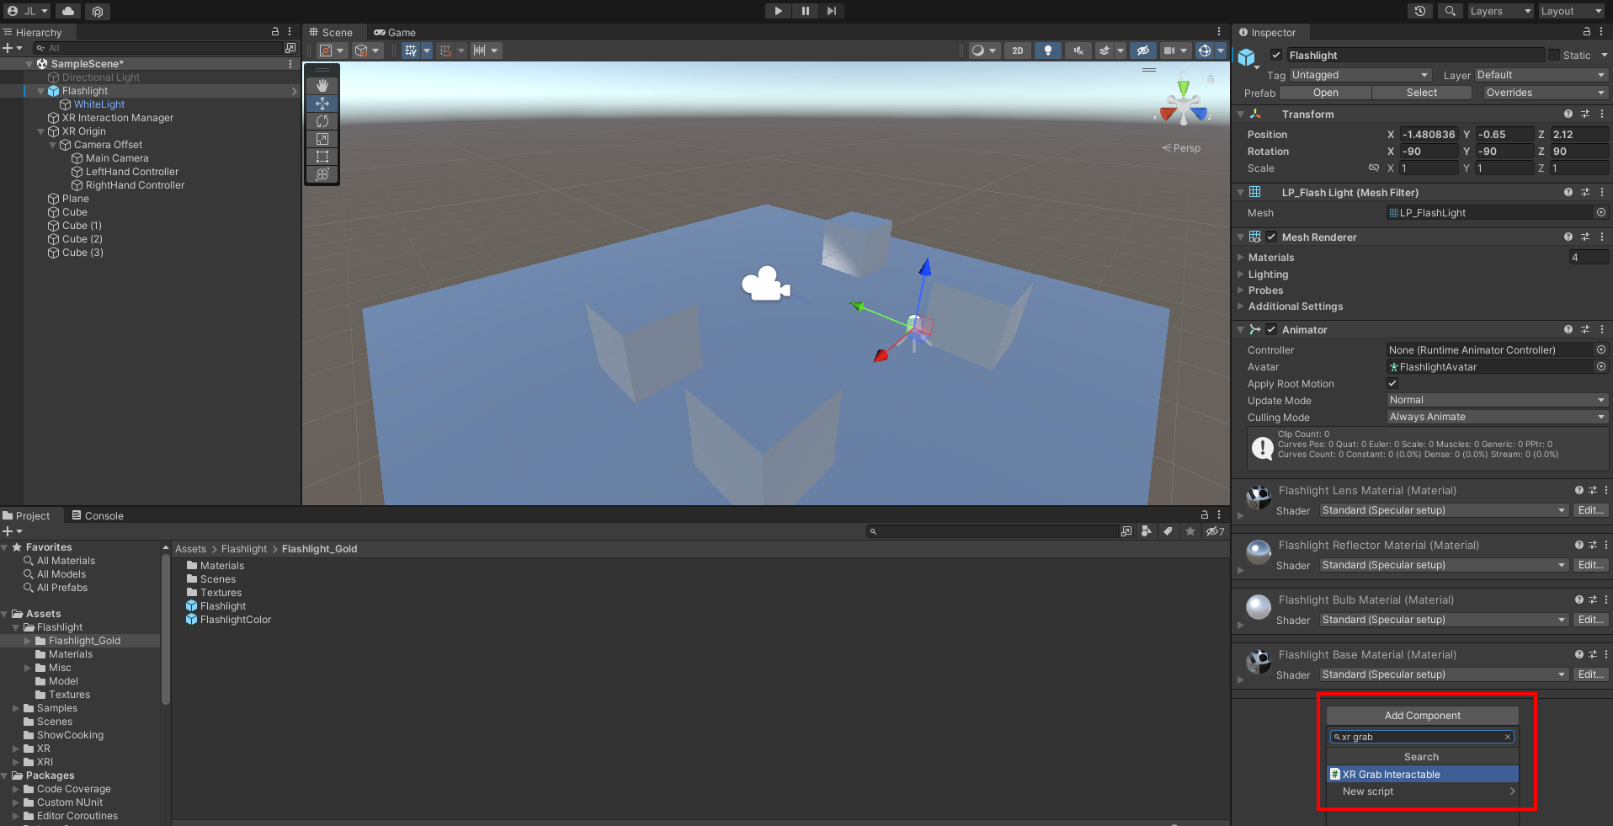The image size is (1613, 826).
Task: Toggle scene audio mute button
Action: click(1078, 51)
